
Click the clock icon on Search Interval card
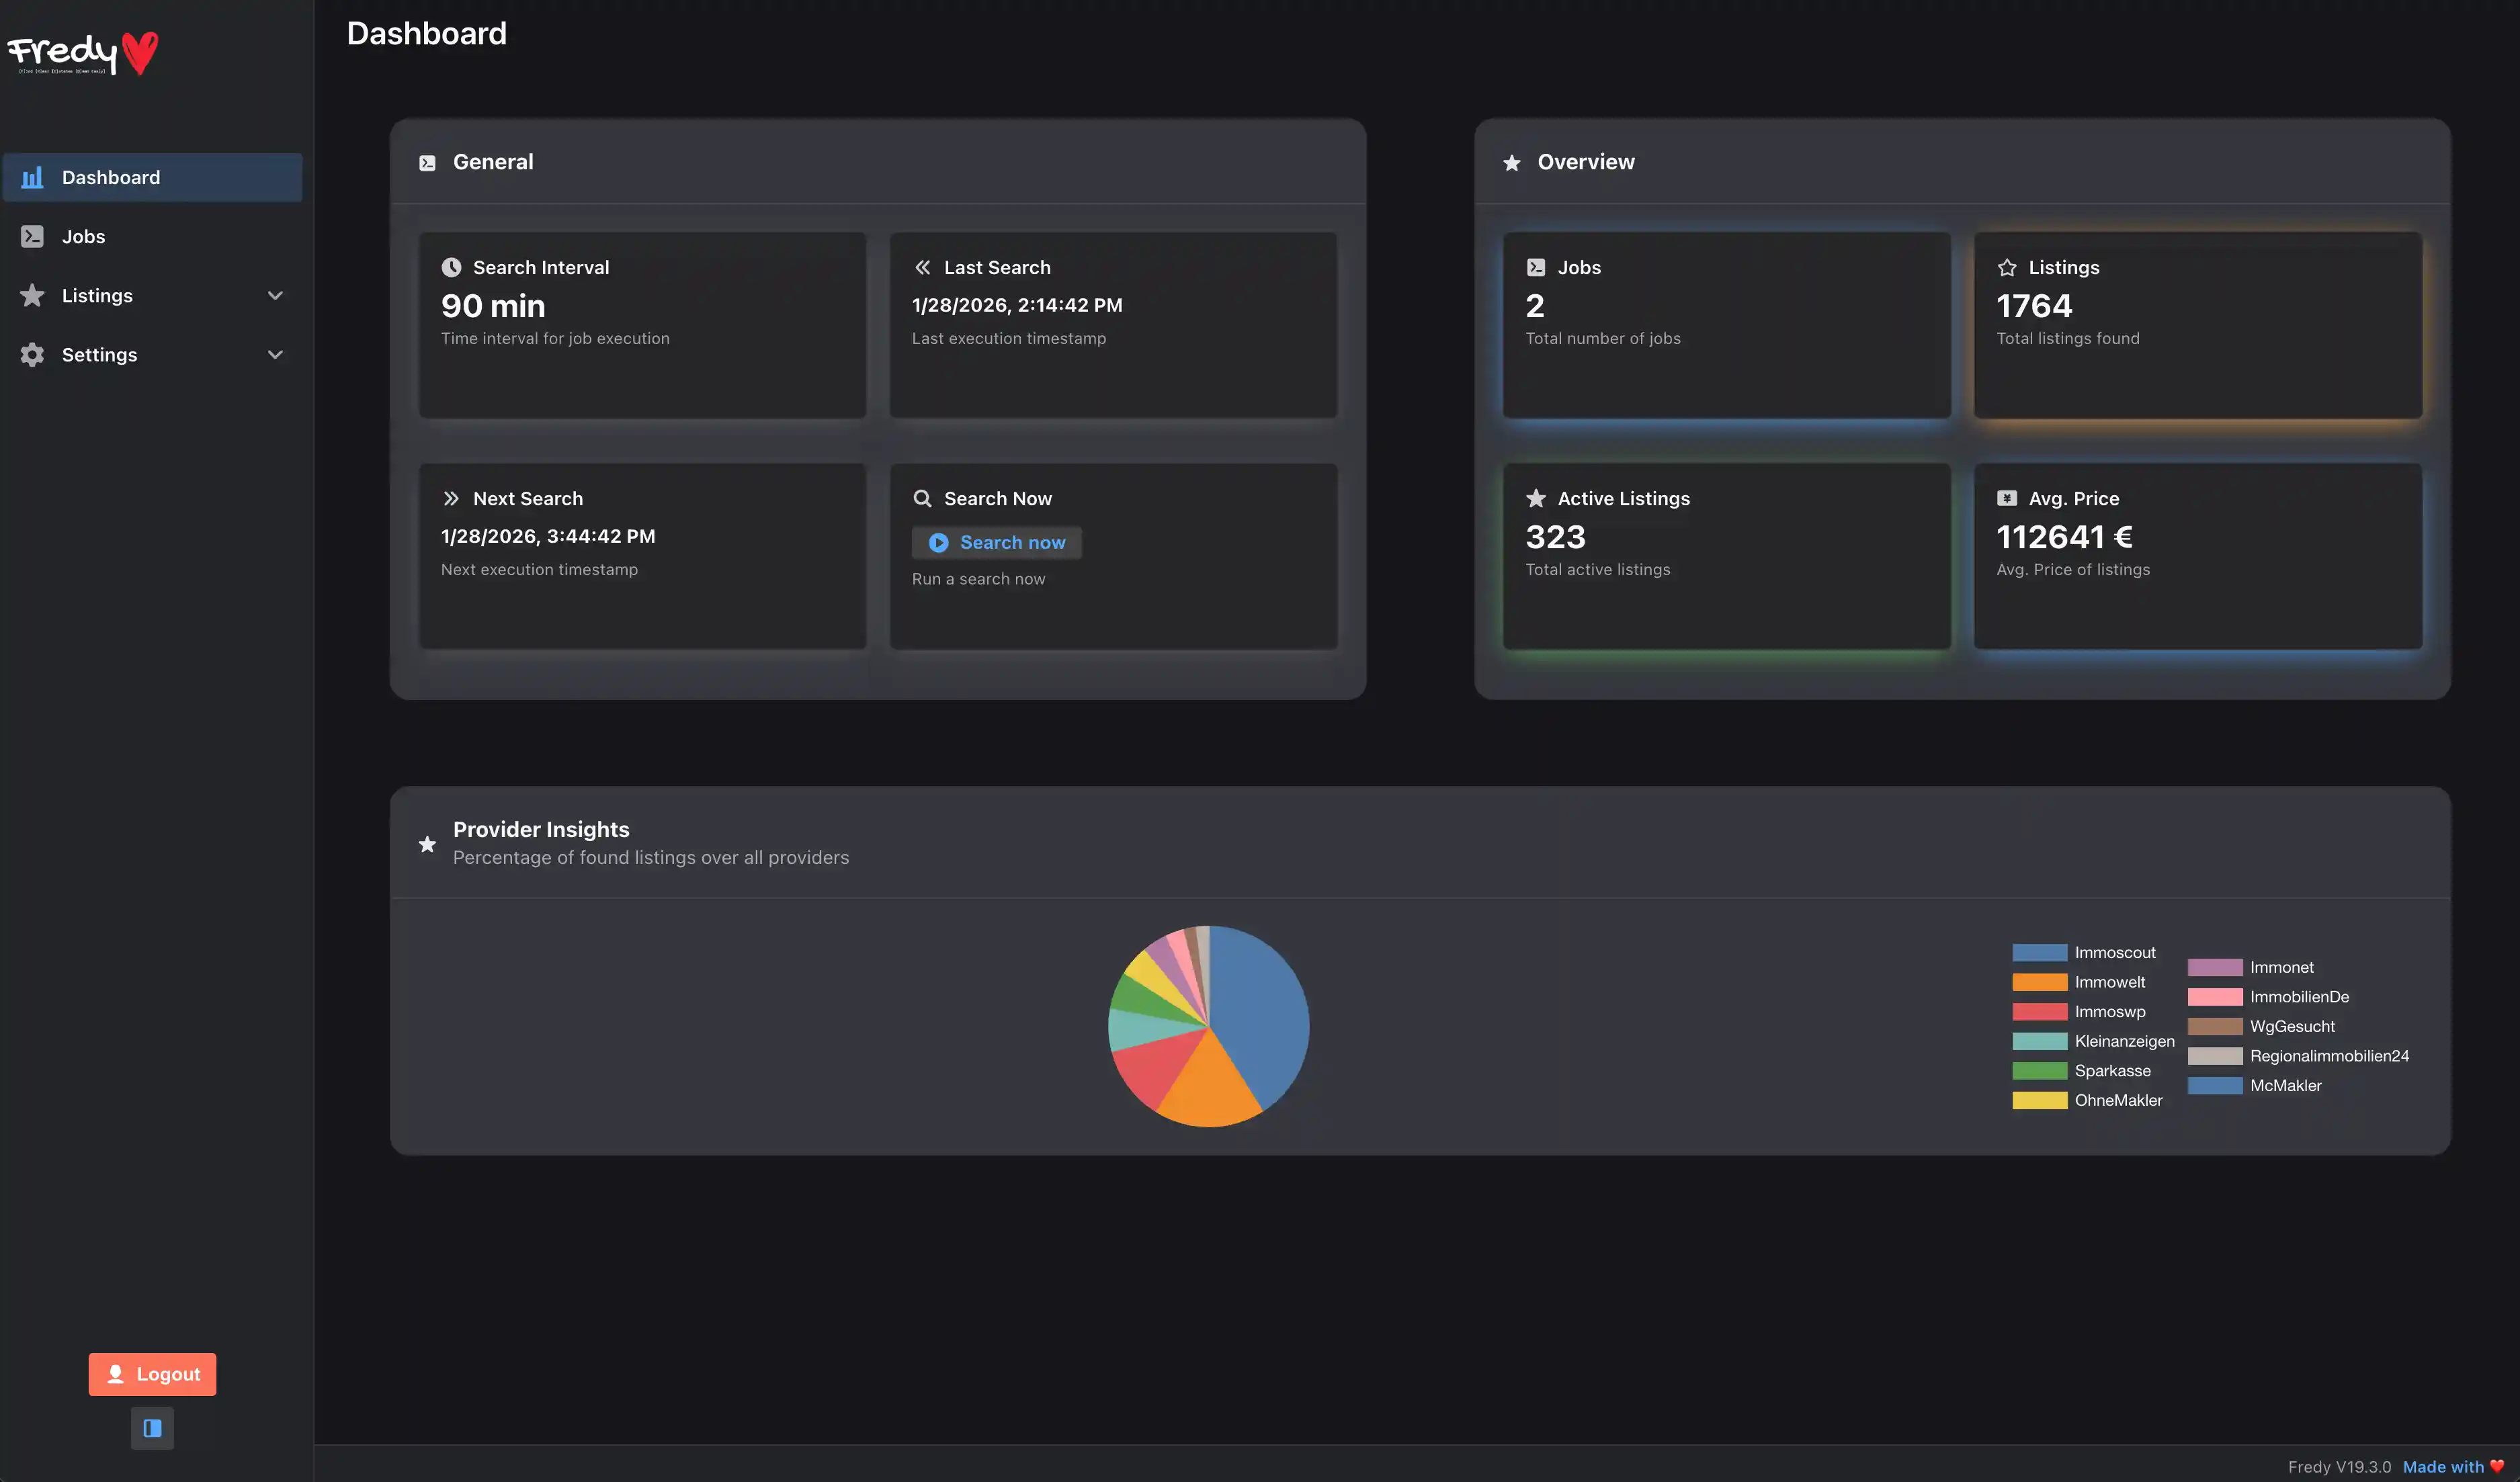tap(452, 267)
